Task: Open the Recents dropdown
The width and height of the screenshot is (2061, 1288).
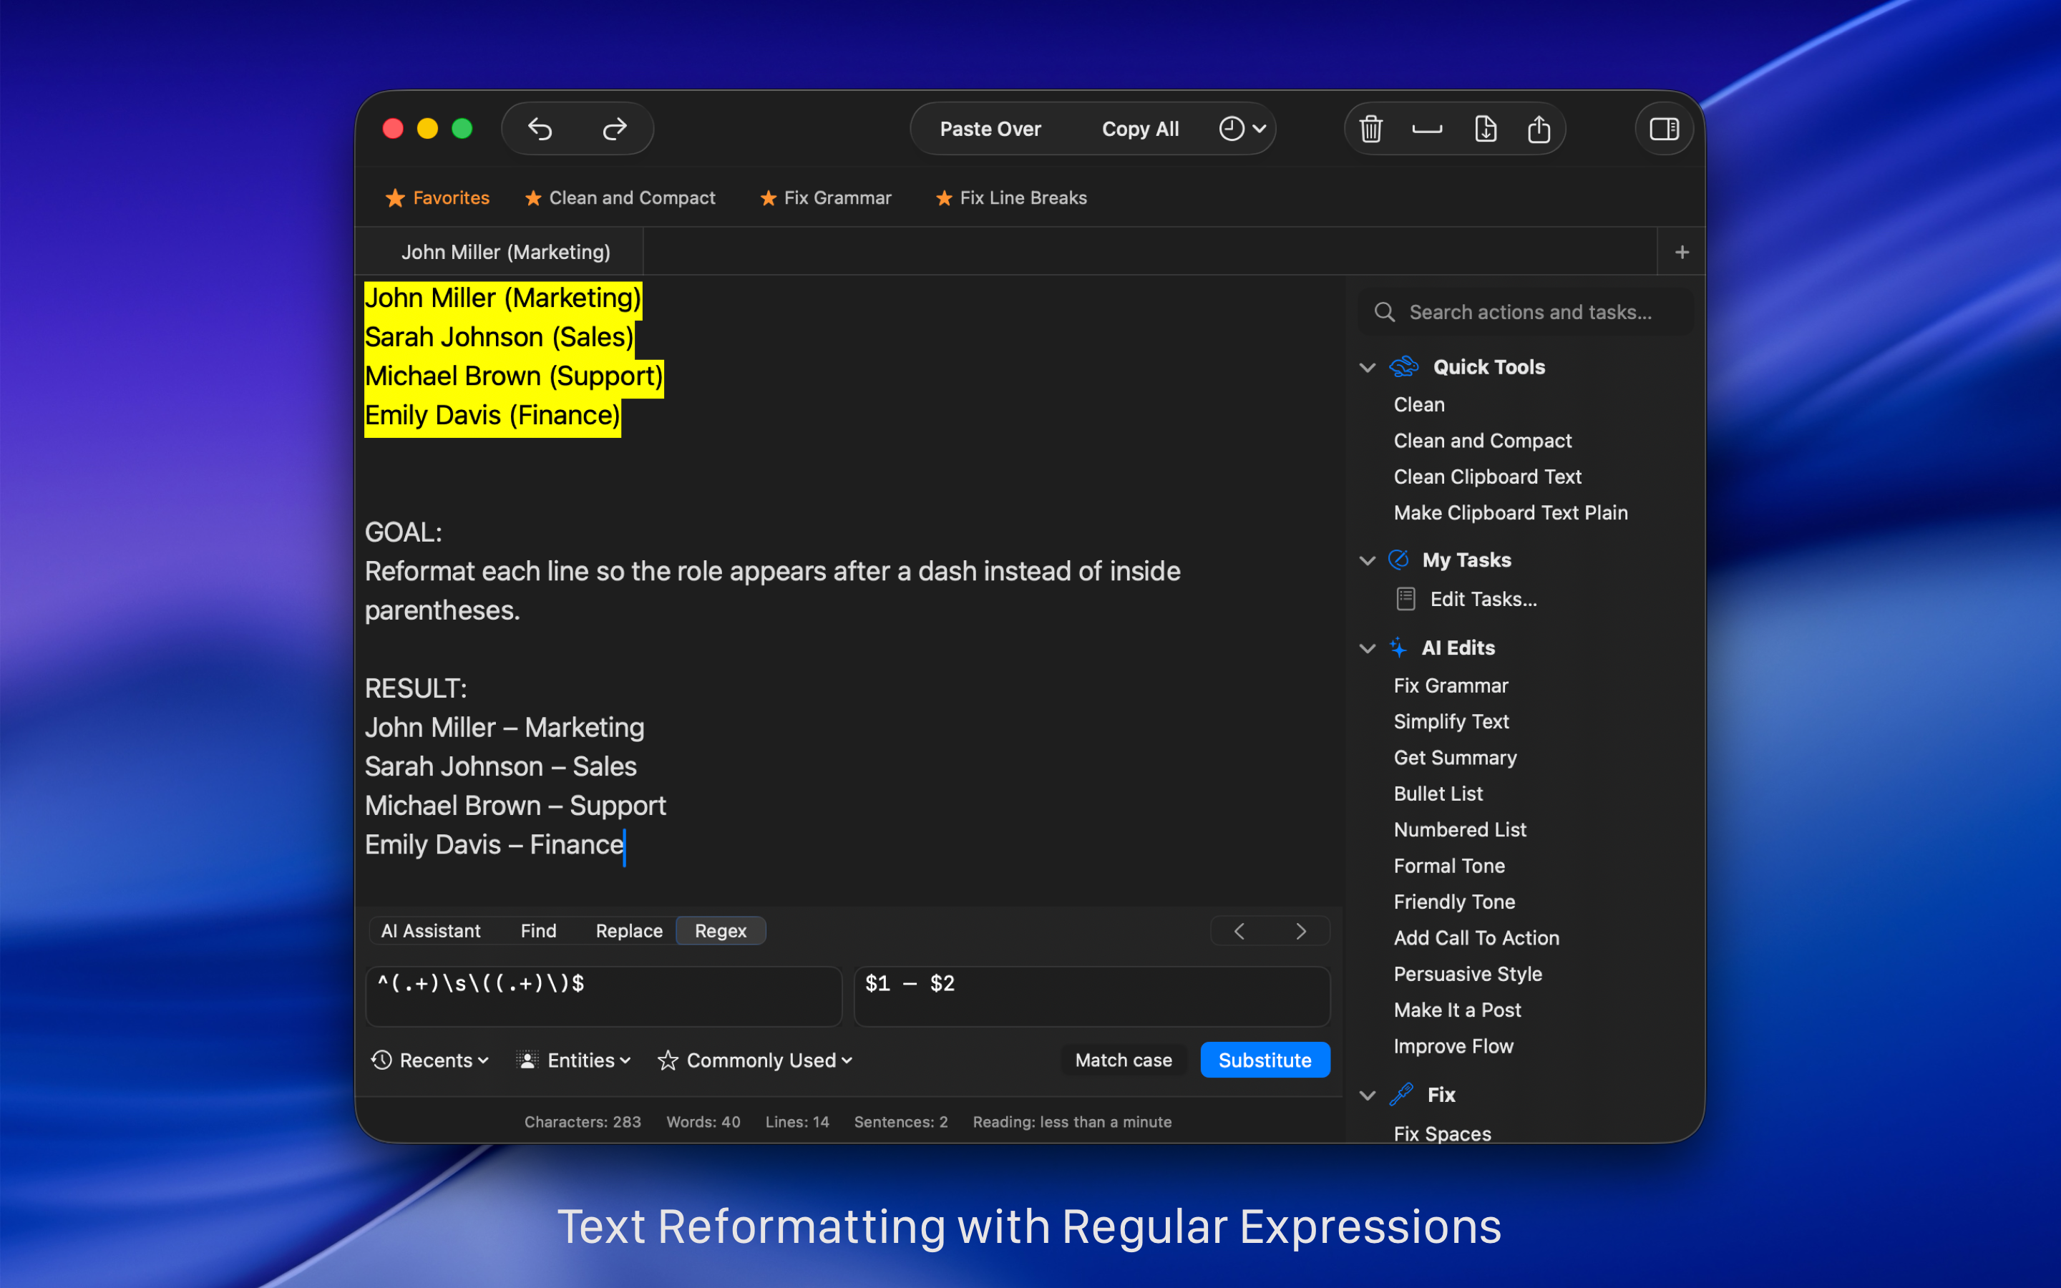Action: pos(430,1060)
